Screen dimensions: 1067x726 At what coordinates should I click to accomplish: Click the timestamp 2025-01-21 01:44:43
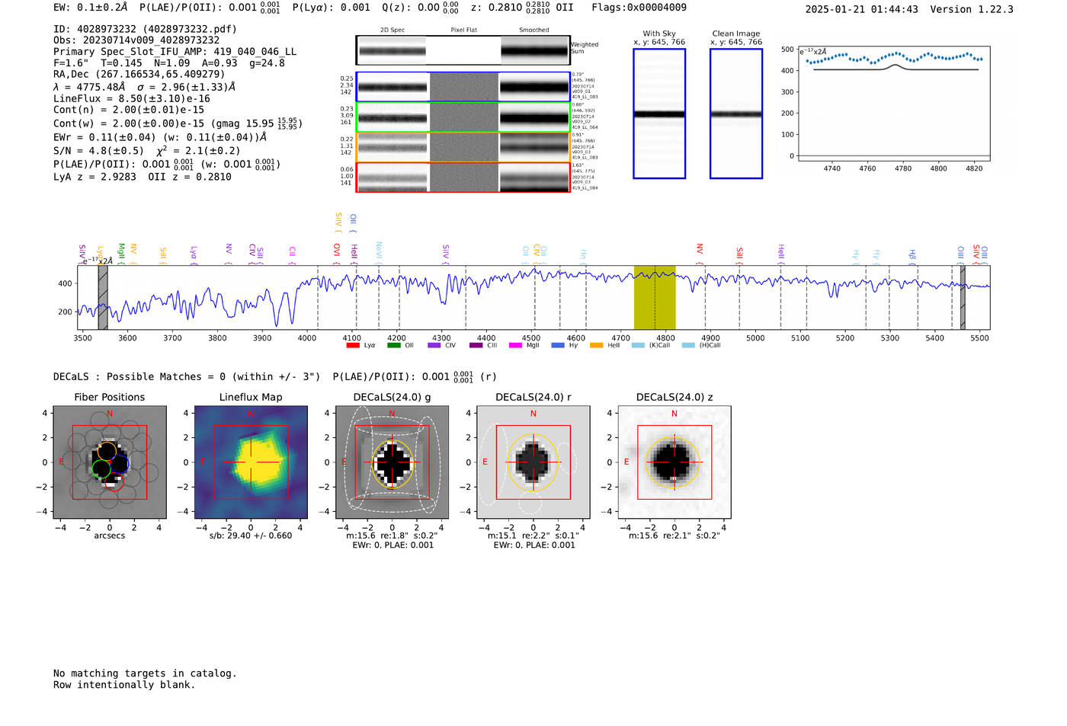pos(861,9)
